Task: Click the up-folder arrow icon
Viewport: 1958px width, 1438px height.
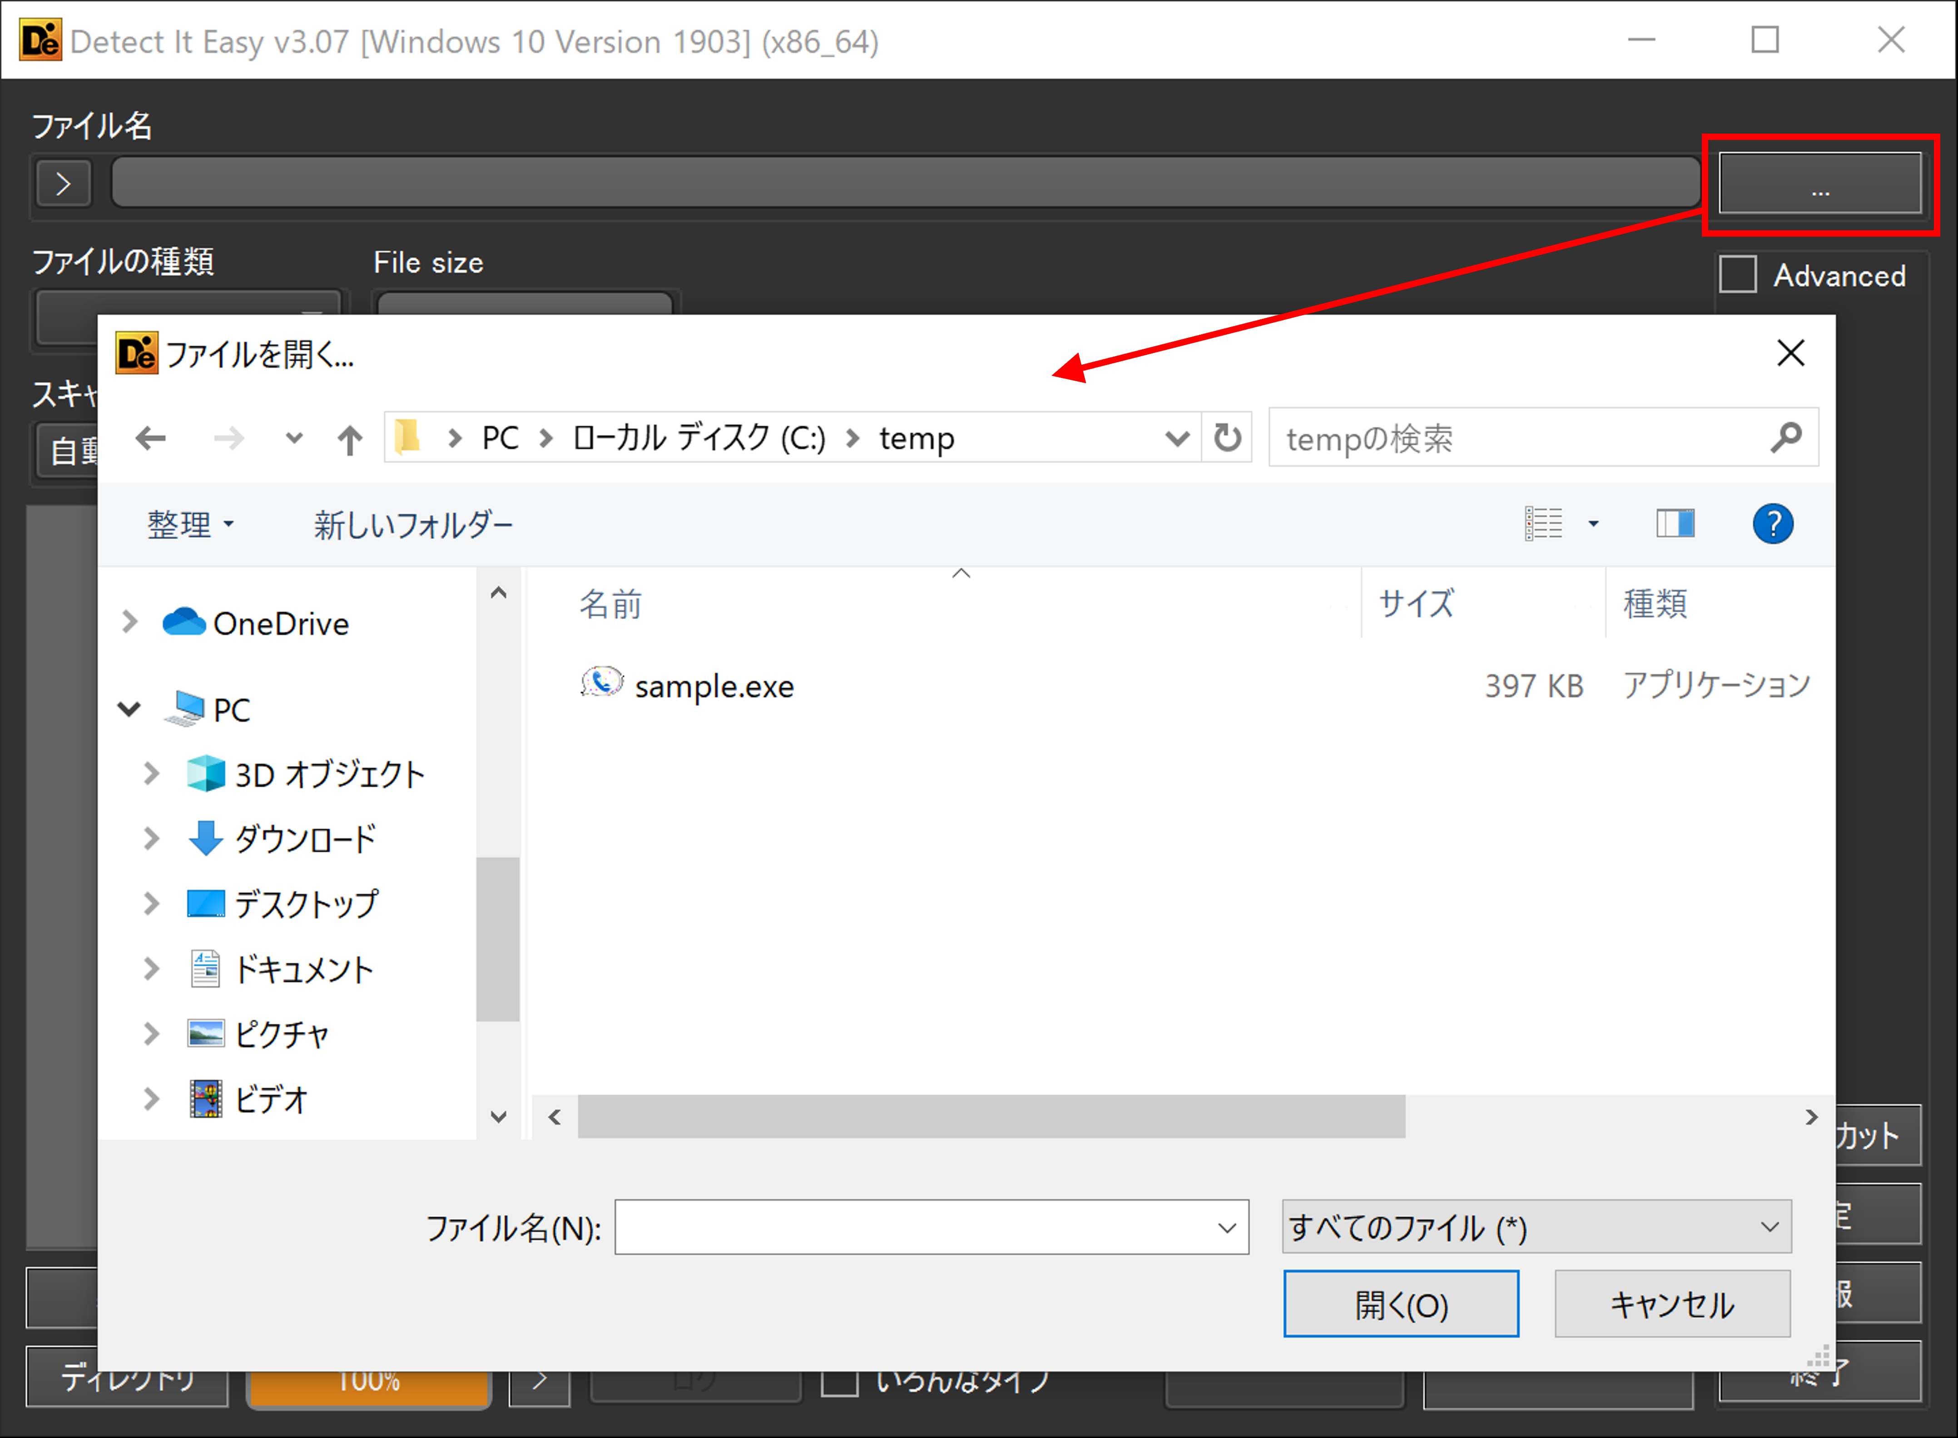Action: 350,440
